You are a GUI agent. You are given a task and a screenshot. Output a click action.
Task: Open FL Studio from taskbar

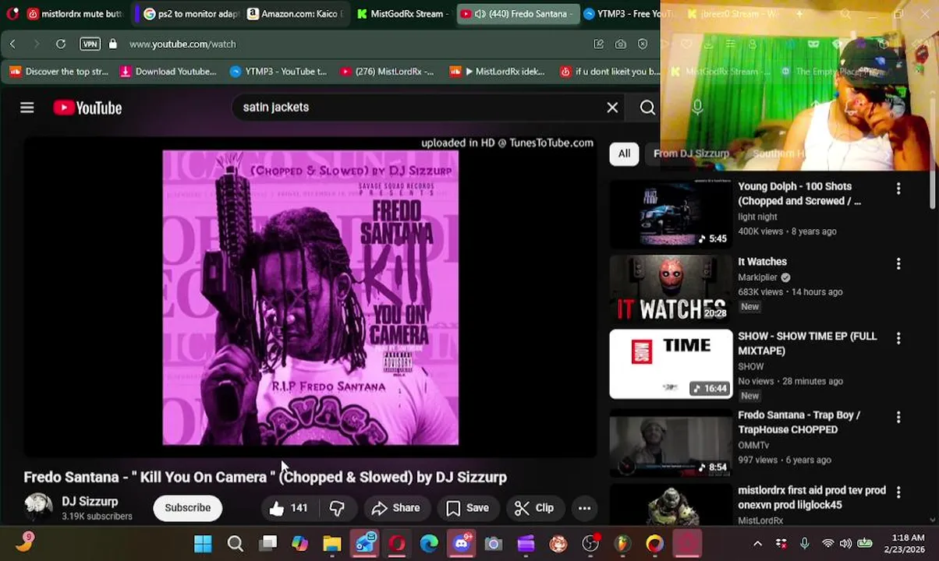622,544
